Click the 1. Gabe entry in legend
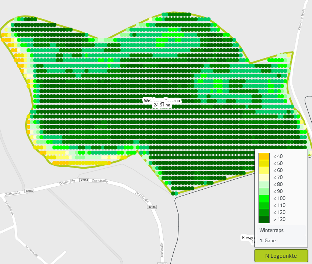This screenshot has width=312, height=264. coord(267,241)
